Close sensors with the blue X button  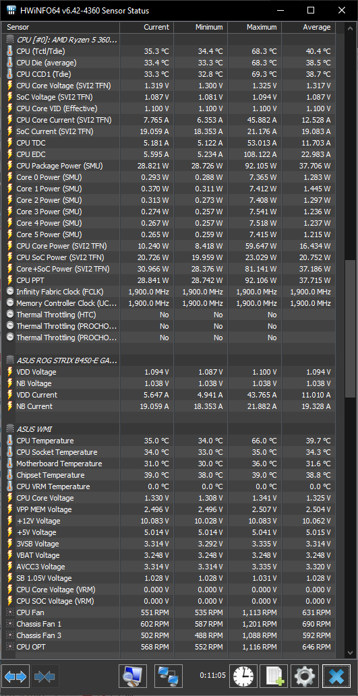coord(336,676)
